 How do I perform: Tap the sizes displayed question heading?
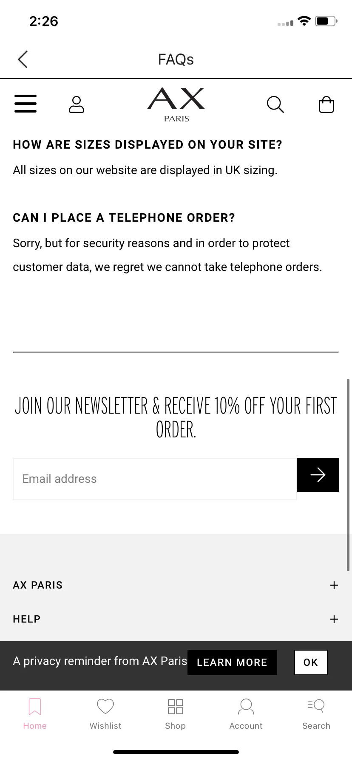[148, 145]
